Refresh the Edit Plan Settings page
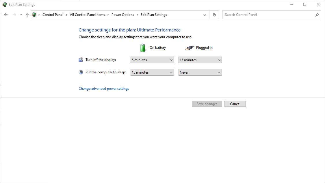 214,15
